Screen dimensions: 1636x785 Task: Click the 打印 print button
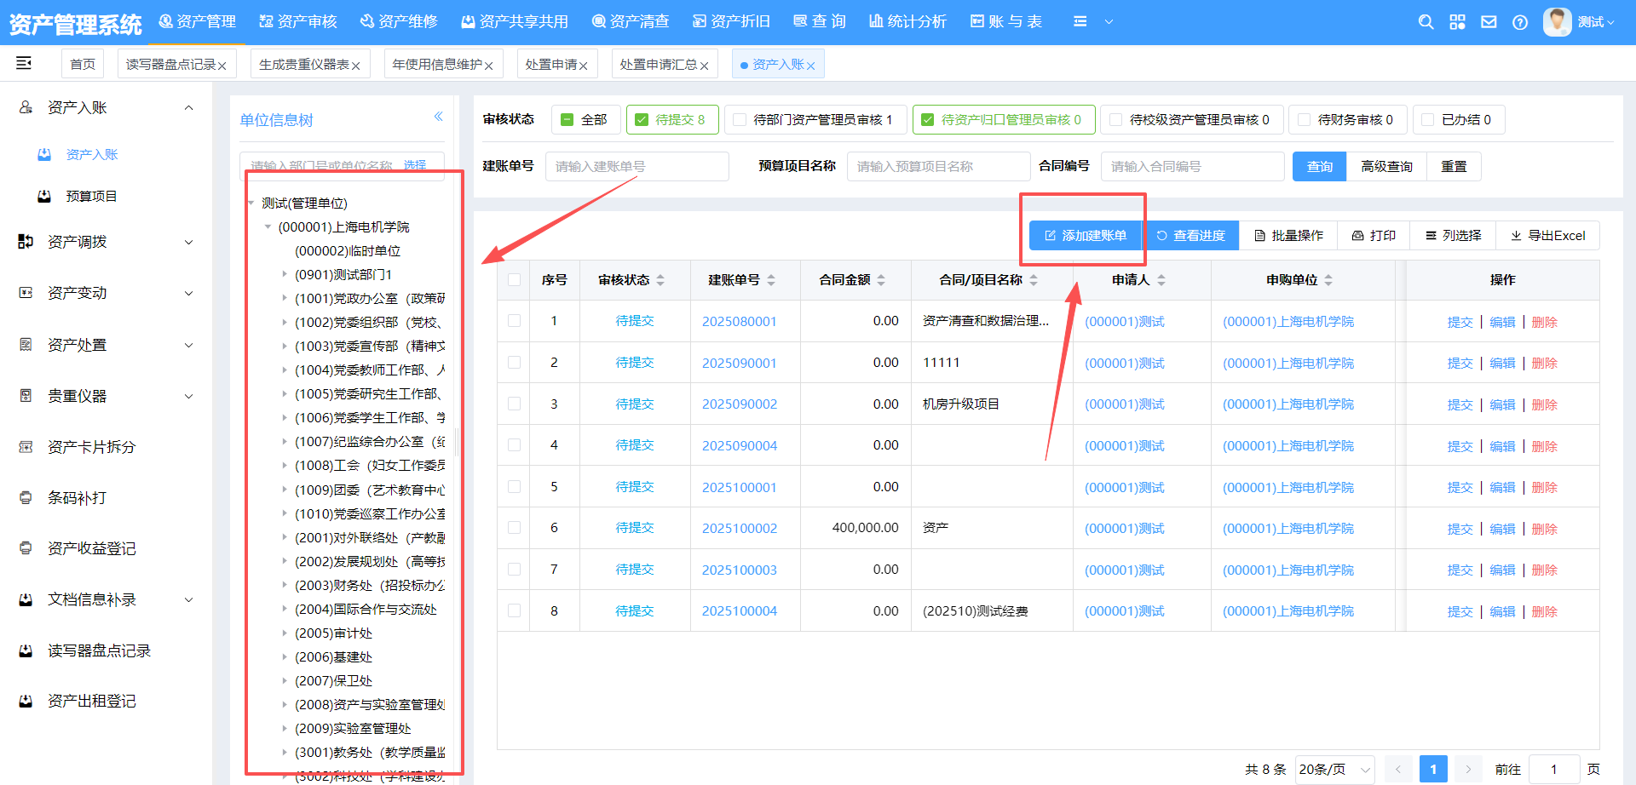(1374, 236)
